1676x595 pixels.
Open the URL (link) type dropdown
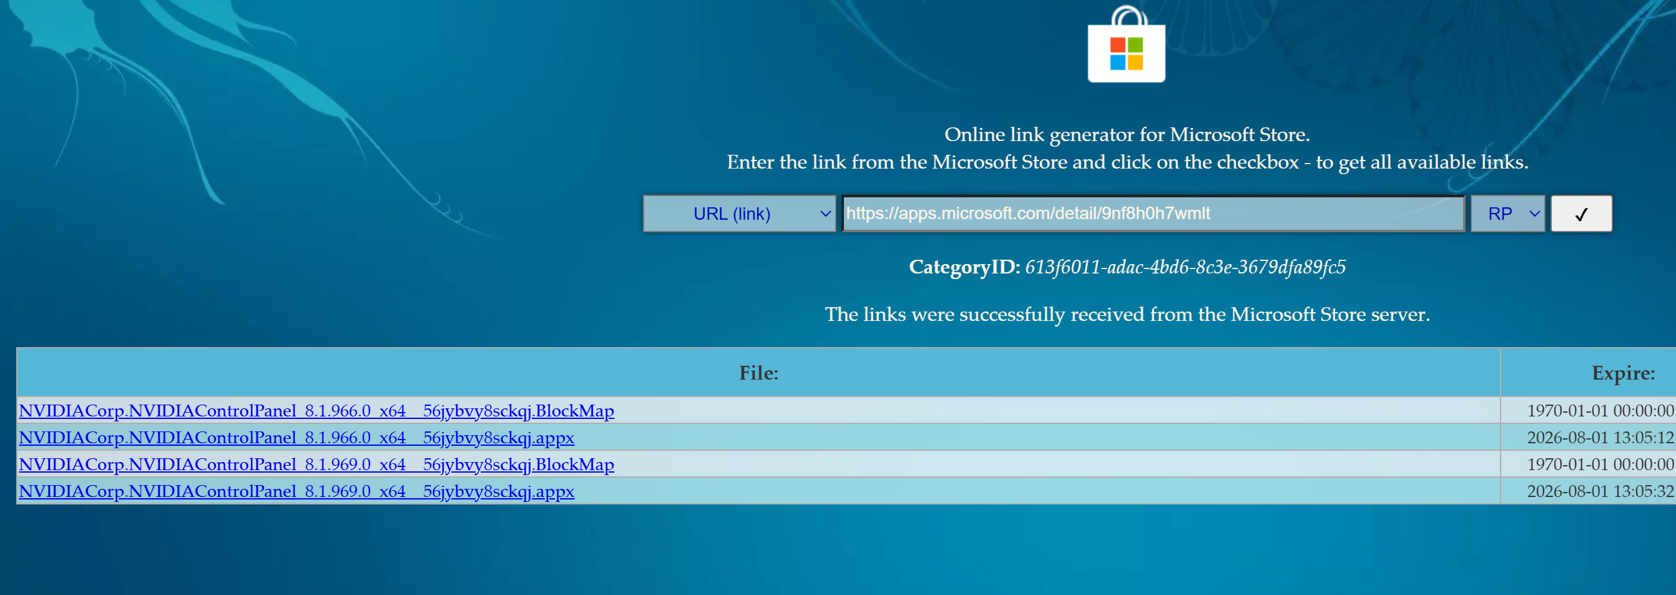tap(739, 214)
